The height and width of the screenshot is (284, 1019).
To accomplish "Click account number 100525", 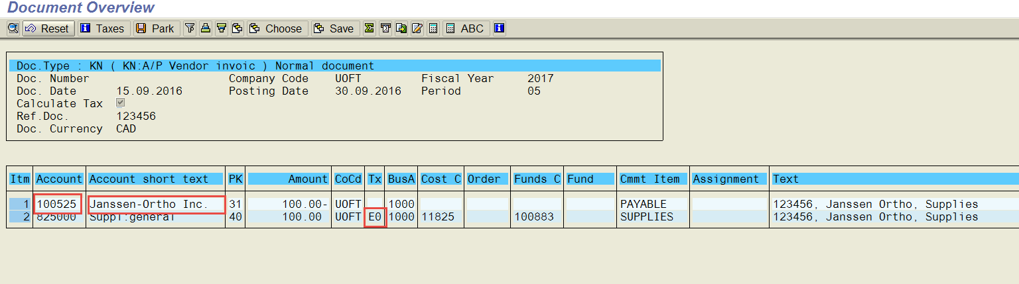I will (x=58, y=204).
